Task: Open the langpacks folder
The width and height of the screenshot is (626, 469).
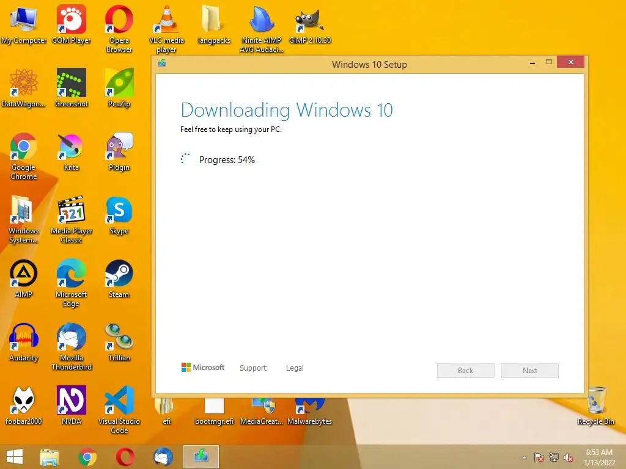Action: 214,24
